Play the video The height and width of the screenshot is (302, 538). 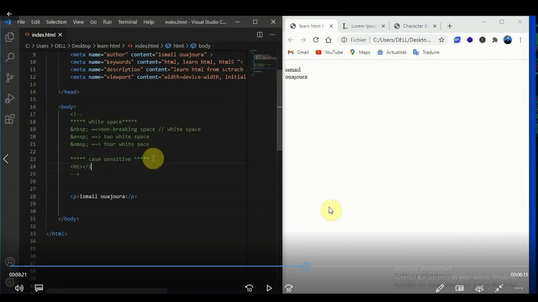point(269,288)
